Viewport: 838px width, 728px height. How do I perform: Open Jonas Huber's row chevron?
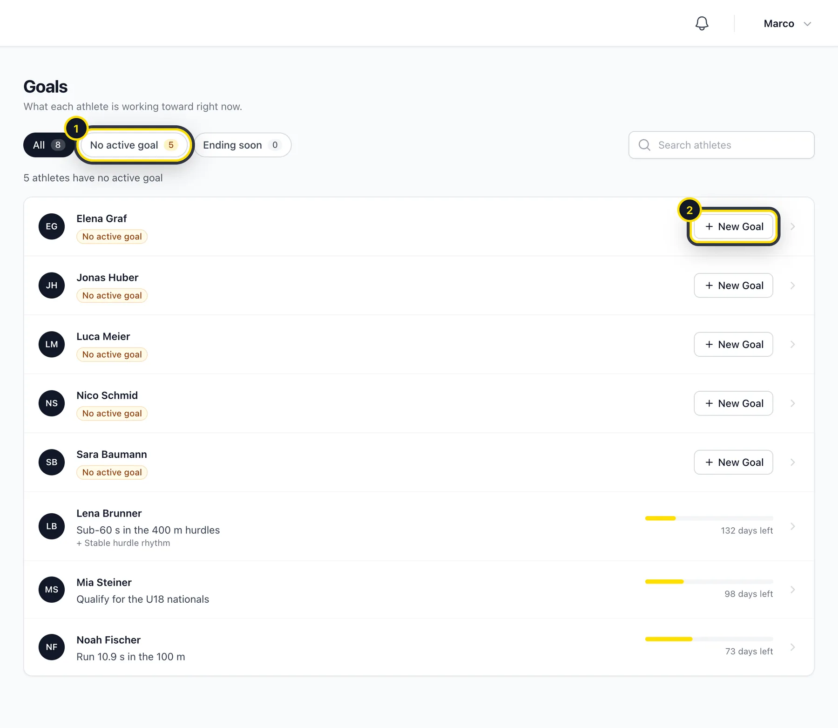[793, 286]
